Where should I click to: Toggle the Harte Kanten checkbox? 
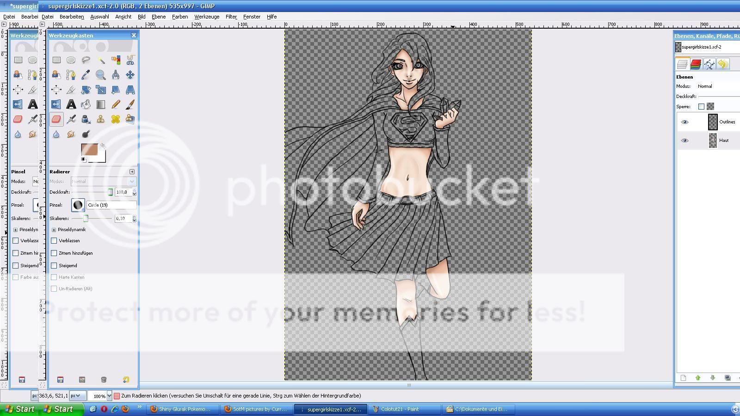tap(54, 277)
